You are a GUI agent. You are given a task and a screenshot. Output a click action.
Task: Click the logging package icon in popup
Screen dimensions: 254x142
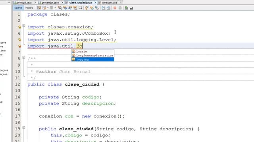73,59
